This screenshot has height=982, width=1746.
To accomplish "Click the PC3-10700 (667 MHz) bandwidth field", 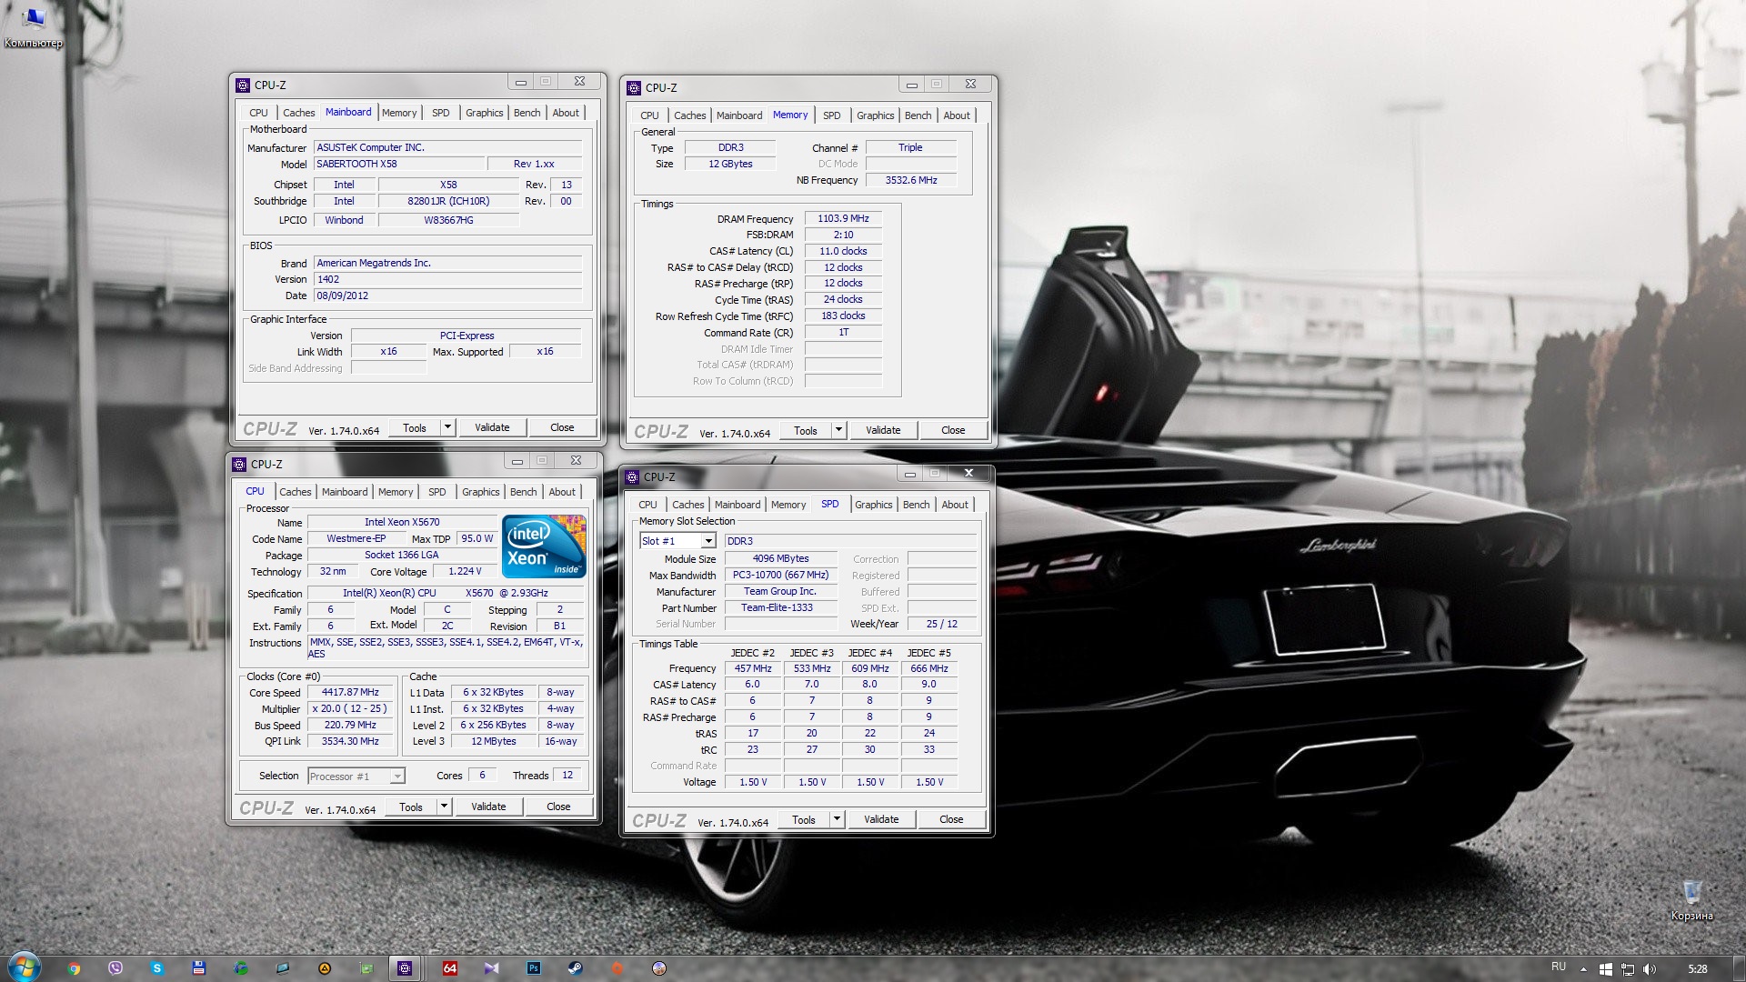I will point(780,575).
